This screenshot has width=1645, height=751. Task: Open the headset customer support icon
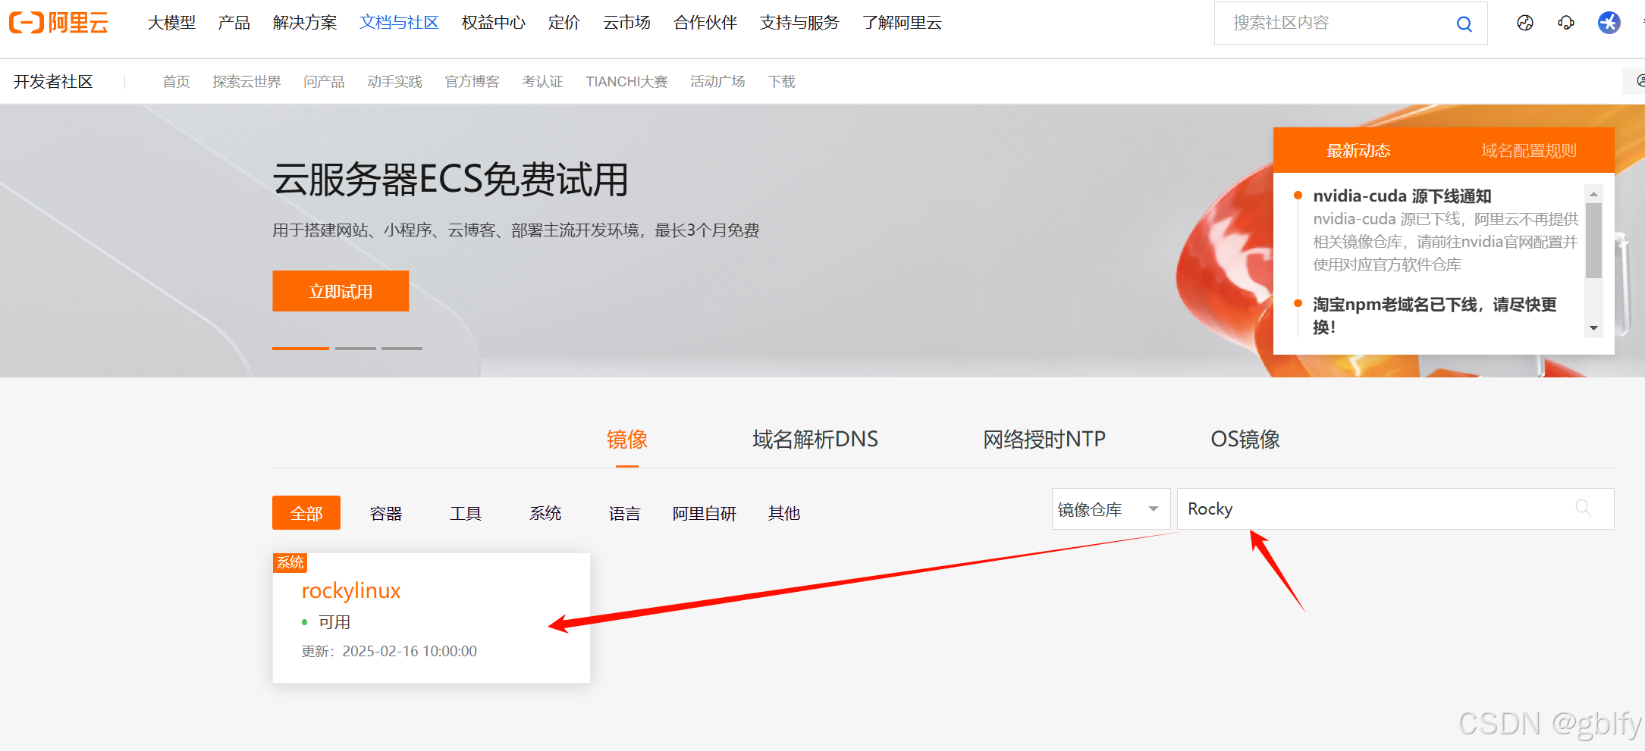pyautogui.click(x=1566, y=23)
